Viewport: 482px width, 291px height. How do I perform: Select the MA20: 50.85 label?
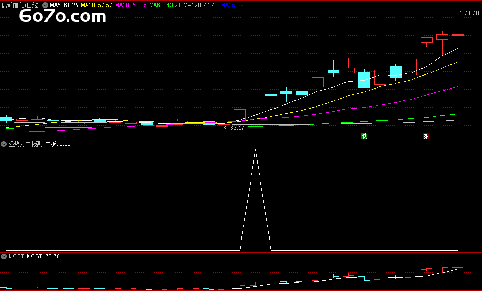[x=131, y=5]
